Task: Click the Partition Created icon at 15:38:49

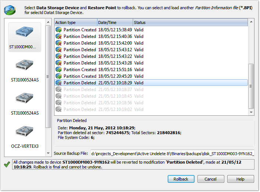Action: coord(58,30)
